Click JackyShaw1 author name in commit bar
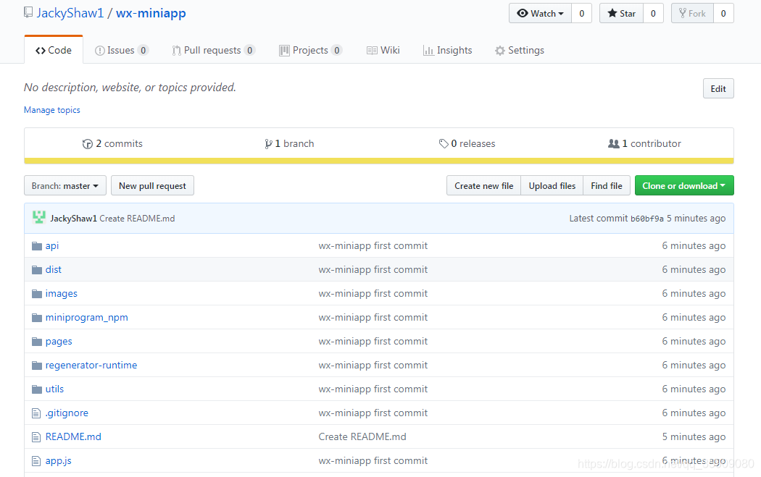 74,219
